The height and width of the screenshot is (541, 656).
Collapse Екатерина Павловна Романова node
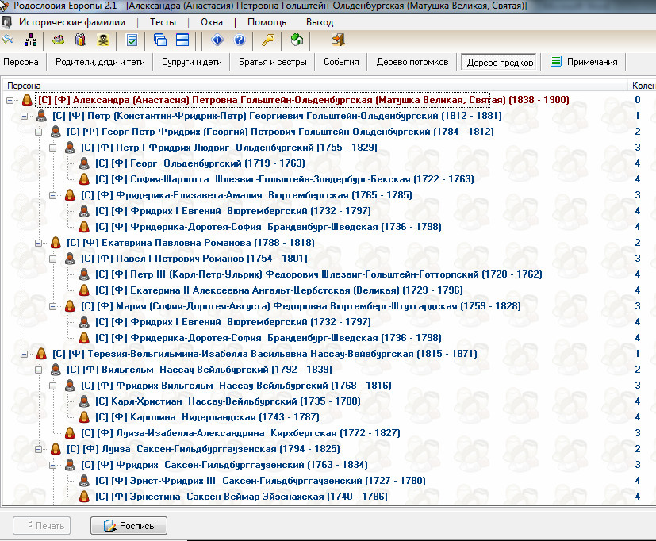[x=39, y=243]
